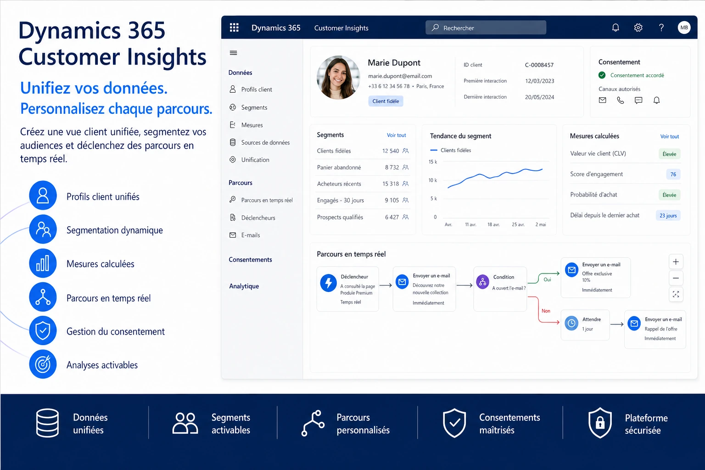Image resolution: width=705 pixels, height=470 pixels.
Task: Click the Non branch label in journey
Action: tap(546, 311)
